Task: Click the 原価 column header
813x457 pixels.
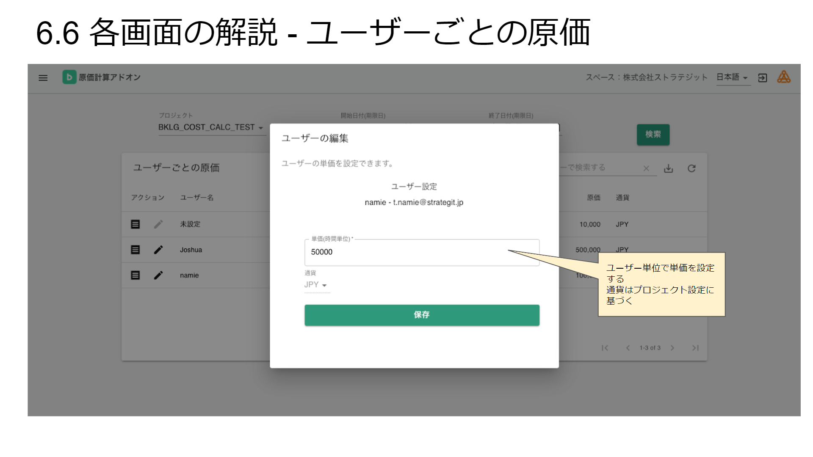Action: coord(594,198)
